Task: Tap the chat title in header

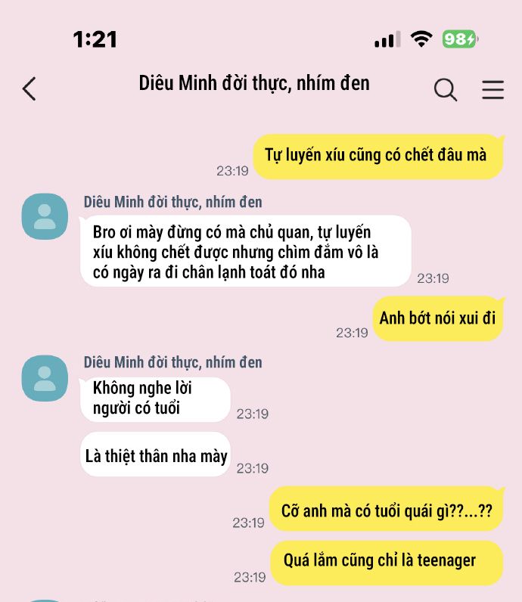Action: pyautogui.click(x=254, y=83)
